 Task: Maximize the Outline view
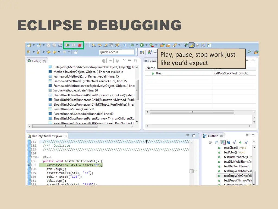253,136
